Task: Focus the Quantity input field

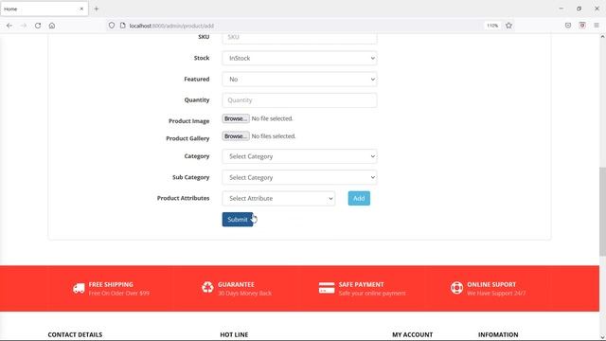Action: tap(299, 100)
